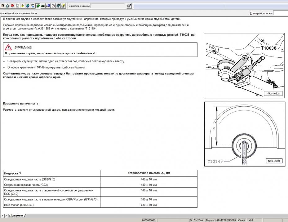Click the yellow warning triangle toolbar icon
The image size is (288, 222).
(23, 6)
